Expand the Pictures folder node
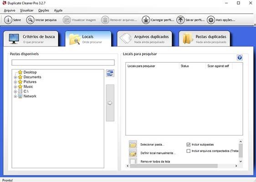The height and width of the screenshot is (182, 256). [15, 82]
